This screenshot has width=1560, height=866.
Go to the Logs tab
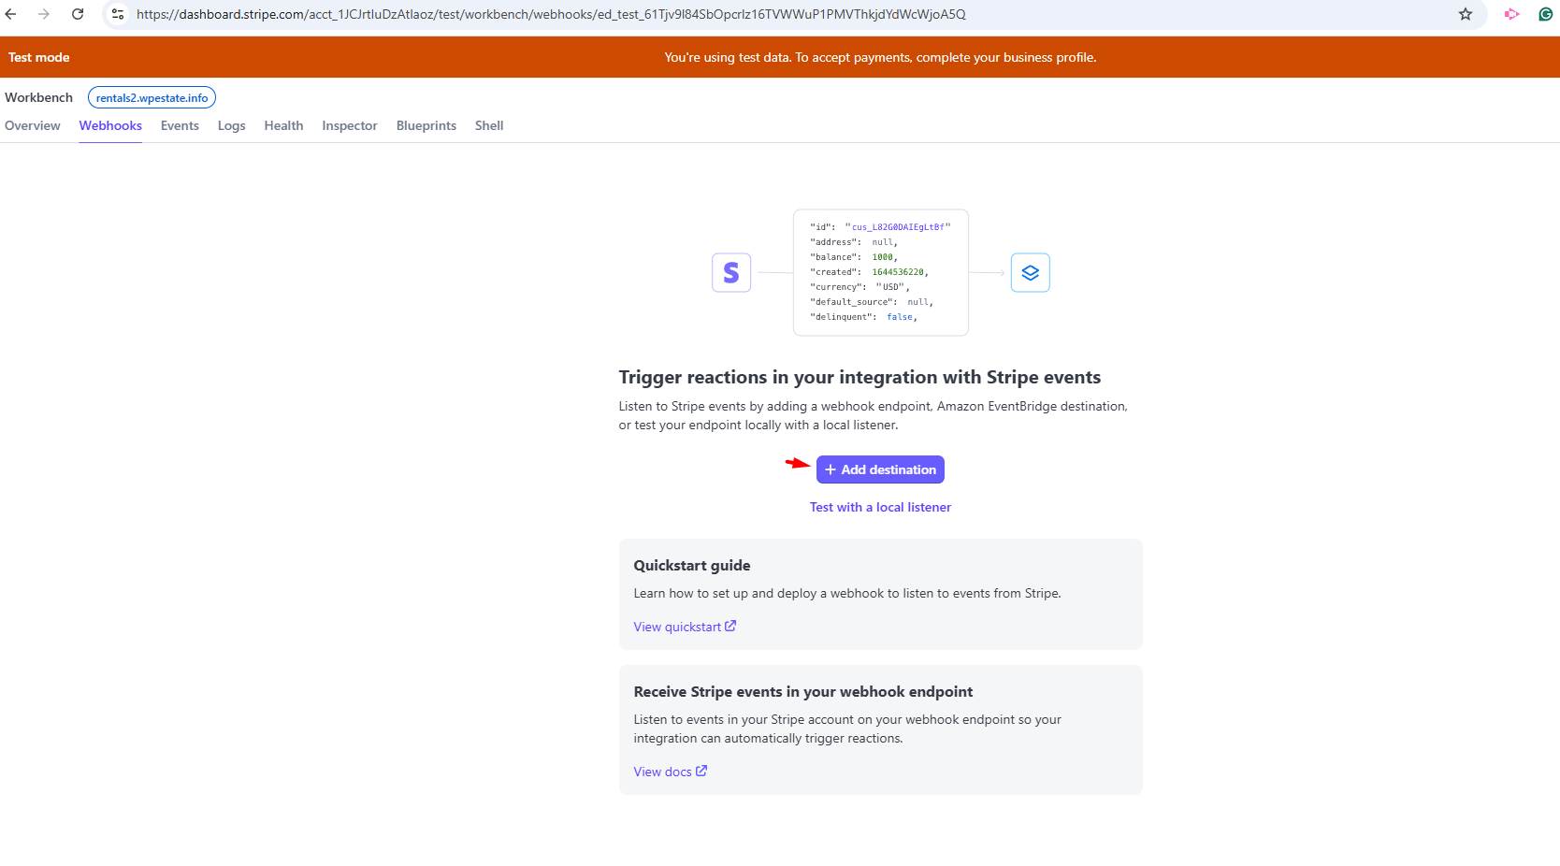pyautogui.click(x=231, y=125)
